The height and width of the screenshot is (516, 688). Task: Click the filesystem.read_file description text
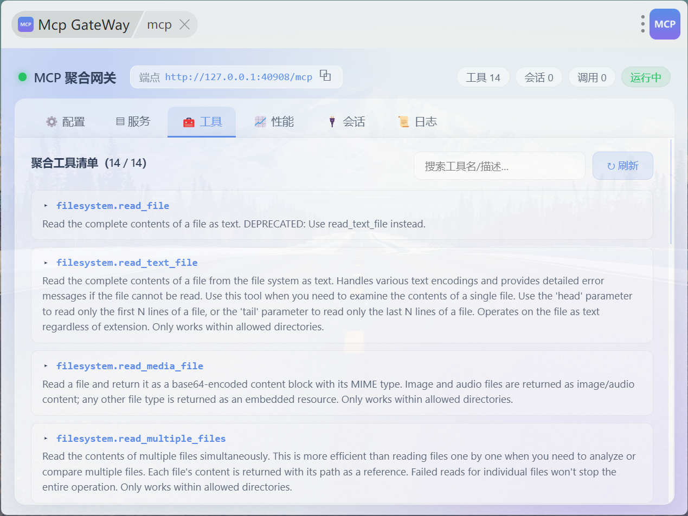tap(234, 224)
